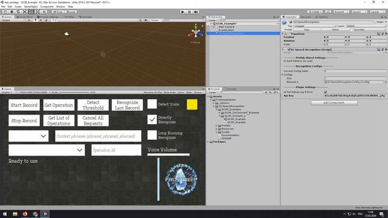Click Recognize Last Record button

127,105
